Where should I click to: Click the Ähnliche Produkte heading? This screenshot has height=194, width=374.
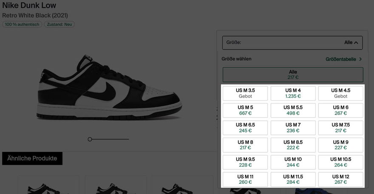[x=32, y=158]
